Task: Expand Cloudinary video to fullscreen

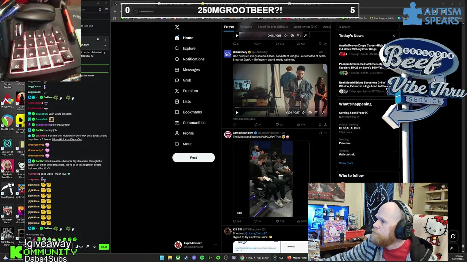Action: (323, 112)
